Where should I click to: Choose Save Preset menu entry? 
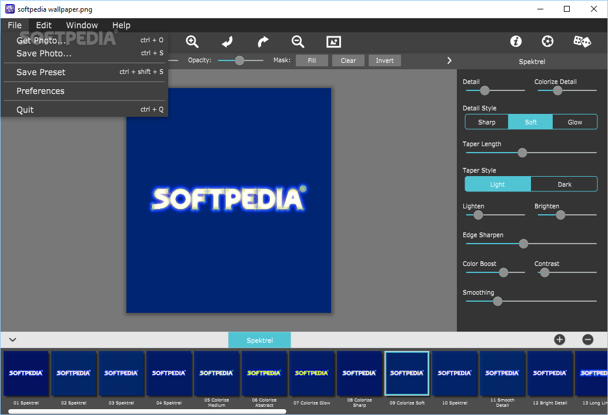pos(85,72)
